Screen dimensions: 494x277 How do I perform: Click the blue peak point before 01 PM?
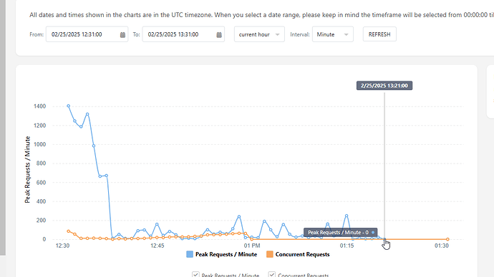pos(239,217)
